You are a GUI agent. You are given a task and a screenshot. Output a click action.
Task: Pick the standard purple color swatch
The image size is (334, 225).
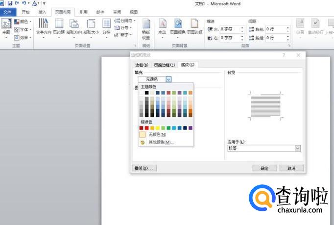[191, 128]
